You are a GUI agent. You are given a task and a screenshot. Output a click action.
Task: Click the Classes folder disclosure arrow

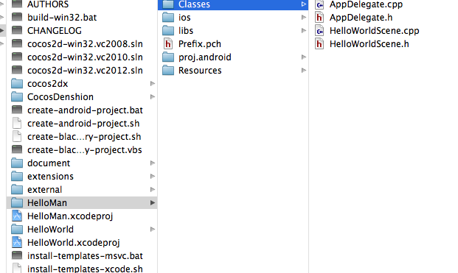click(x=304, y=4)
